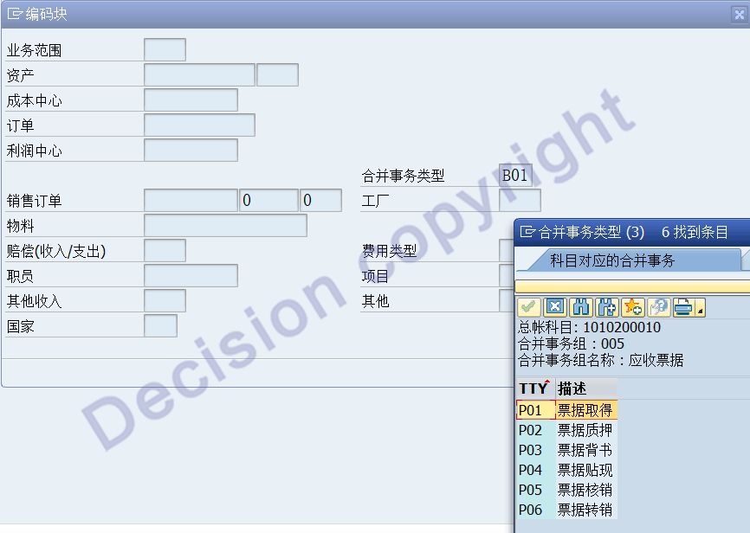Click the 物料 input field

225,226
